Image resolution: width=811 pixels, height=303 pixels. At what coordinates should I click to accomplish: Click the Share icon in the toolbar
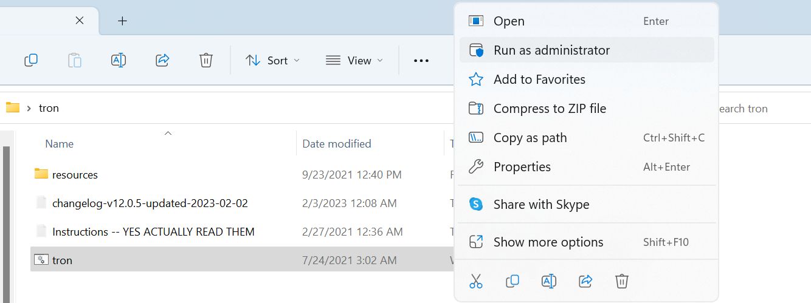click(x=162, y=60)
